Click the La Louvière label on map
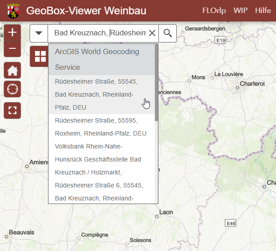The height and width of the screenshot is (251, 276). (x=228, y=74)
